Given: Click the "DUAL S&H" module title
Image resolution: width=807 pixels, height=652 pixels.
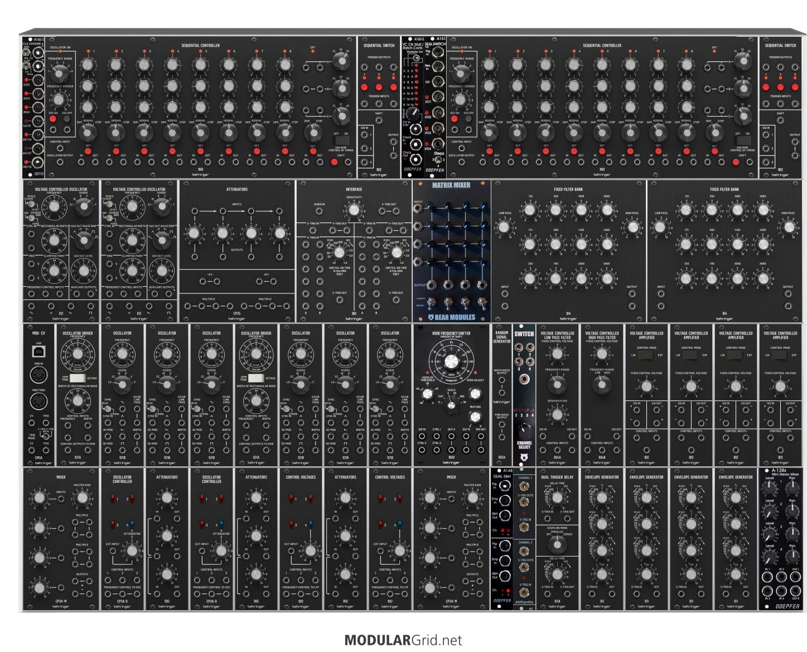Looking at the screenshot, I should pos(501,477).
